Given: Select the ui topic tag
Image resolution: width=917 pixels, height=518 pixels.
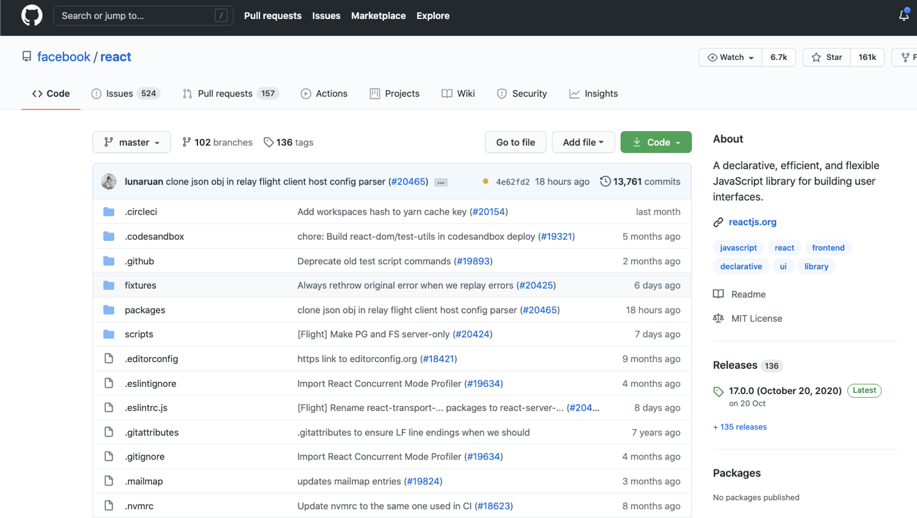Looking at the screenshot, I should pyautogui.click(x=783, y=267).
